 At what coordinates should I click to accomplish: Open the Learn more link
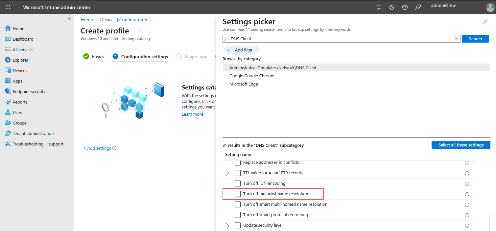point(192,114)
